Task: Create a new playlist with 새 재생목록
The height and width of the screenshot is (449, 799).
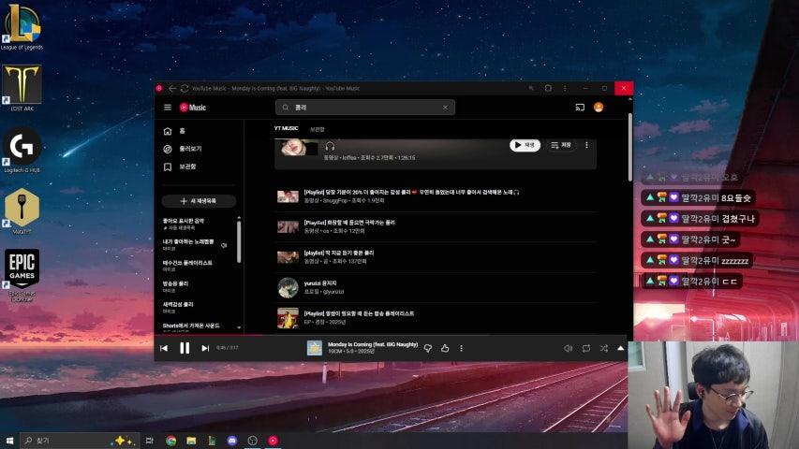Action: pos(199,201)
